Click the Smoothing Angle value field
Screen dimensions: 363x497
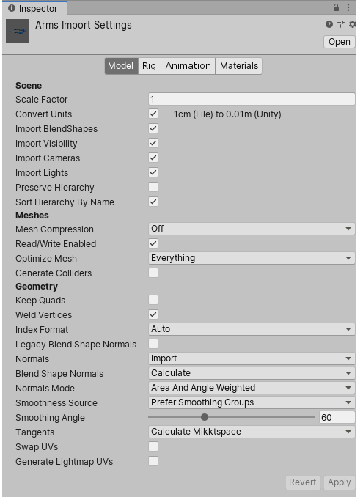337,417
